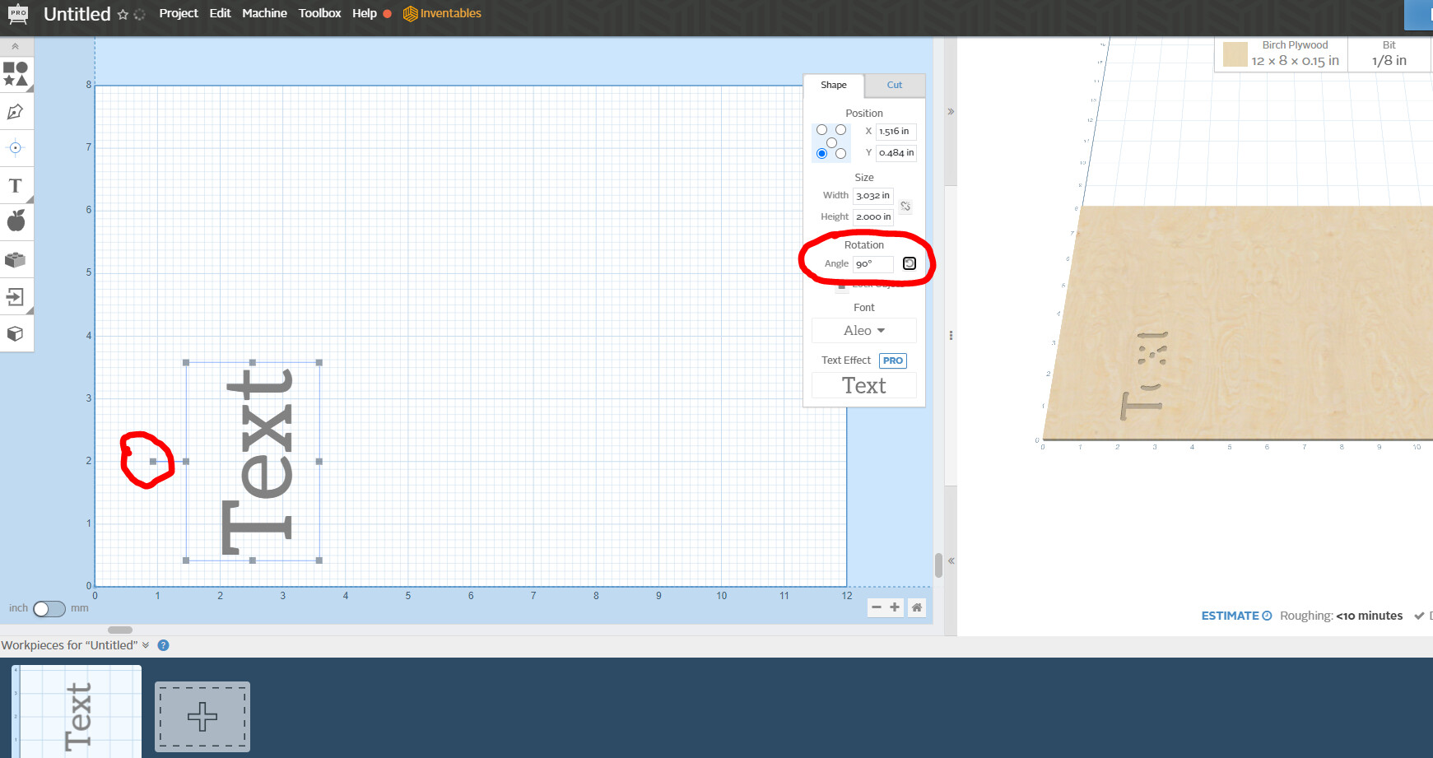Choose the drill point circle tool
Image resolution: width=1433 pixels, height=758 pixels.
[16, 148]
